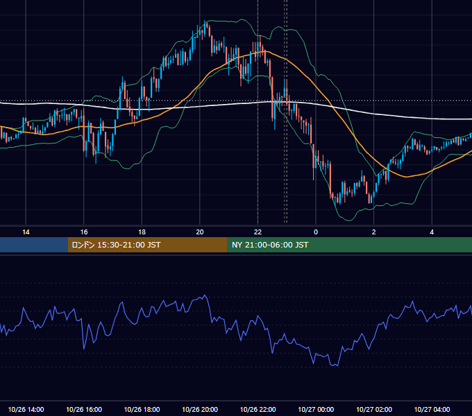This screenshot has width=472, height=416.
Task: Click the 10/26 16:00 date label
Action: coord(84,409)
